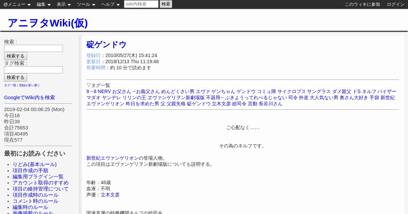Open the アニヲタWiki(仮) site title
Viewport: 408px width, 214px height.
click(48, 23)
